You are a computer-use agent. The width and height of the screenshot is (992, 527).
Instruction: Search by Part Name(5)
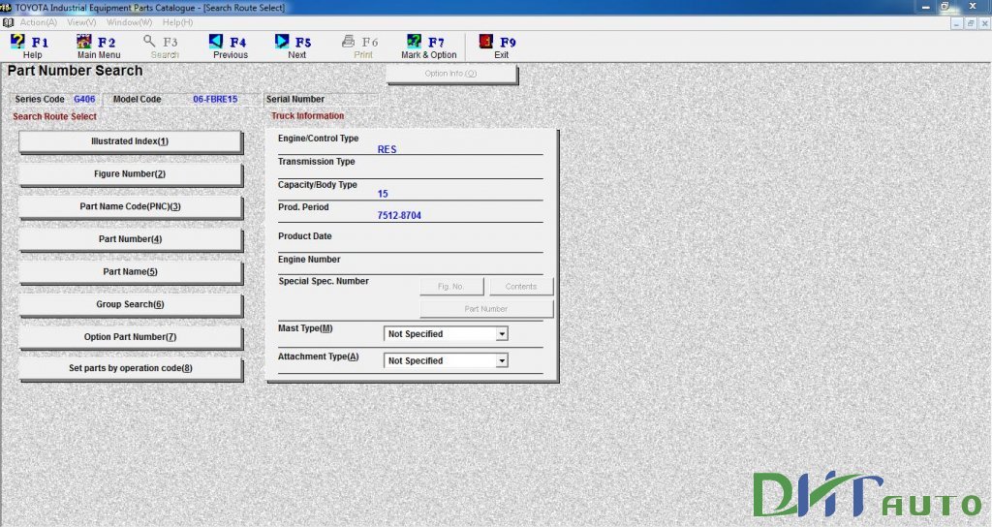[x=130, y=272]
